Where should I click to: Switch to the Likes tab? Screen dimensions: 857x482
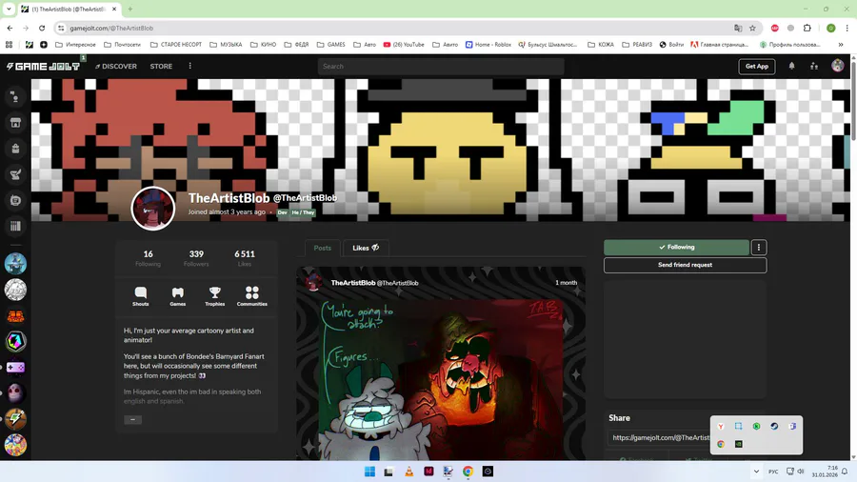point(366,248)
